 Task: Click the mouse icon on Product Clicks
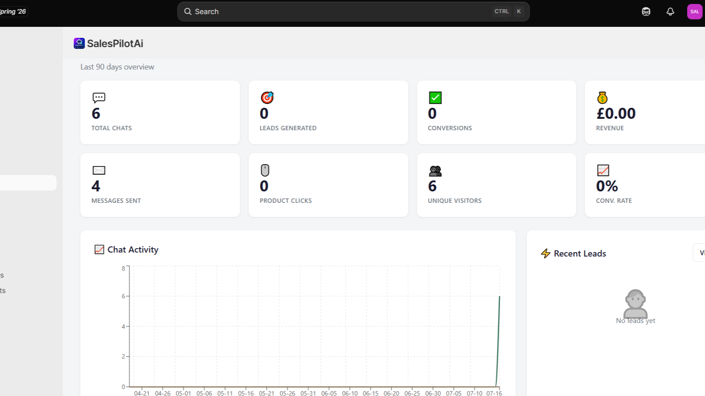click(265, 170)
